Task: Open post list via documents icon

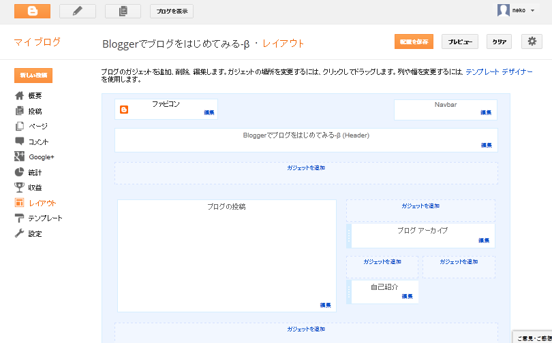Action: (x=123, y=12)
